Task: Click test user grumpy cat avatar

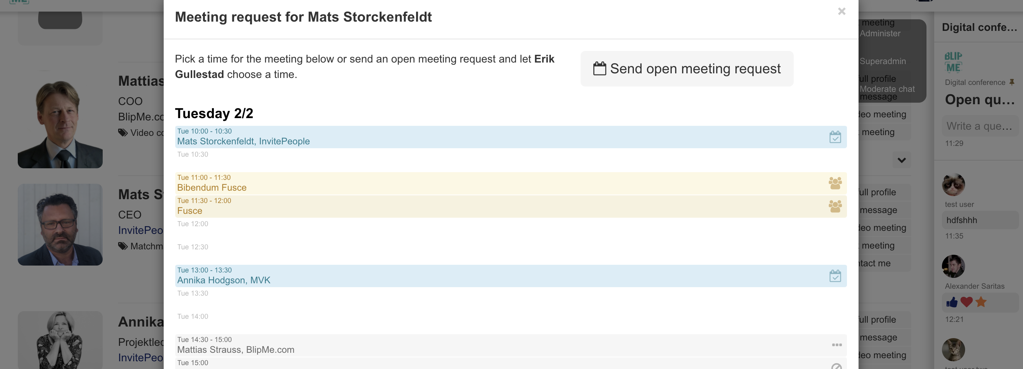Action: pos(953,185)
